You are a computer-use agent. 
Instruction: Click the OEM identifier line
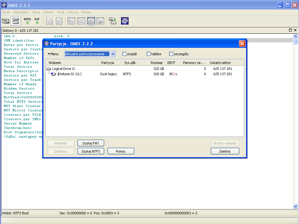click(x=19, y=41)
